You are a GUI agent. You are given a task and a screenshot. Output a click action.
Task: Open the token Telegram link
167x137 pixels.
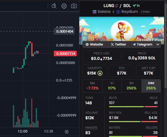143,44
